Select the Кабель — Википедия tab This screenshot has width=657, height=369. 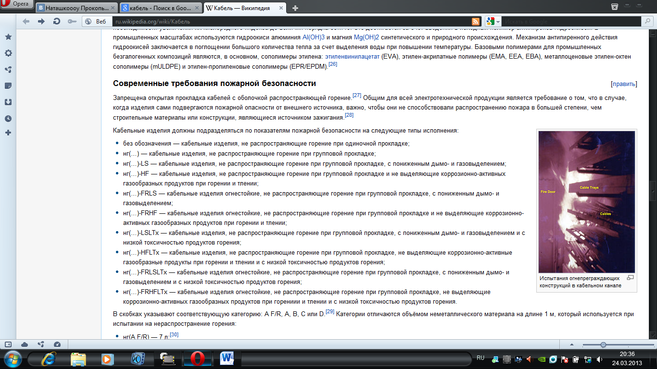245,7
